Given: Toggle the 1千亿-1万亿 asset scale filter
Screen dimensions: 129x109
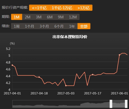Looking at the screenshot, I should point(62,8).
